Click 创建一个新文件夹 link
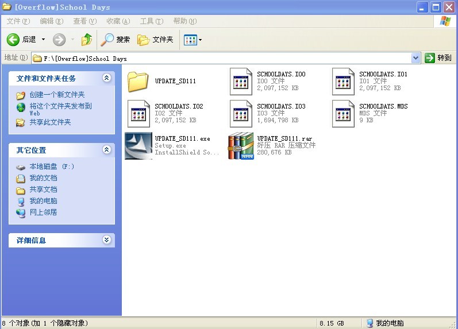Screen dimensions: 458x329 [x=57, y=95]
